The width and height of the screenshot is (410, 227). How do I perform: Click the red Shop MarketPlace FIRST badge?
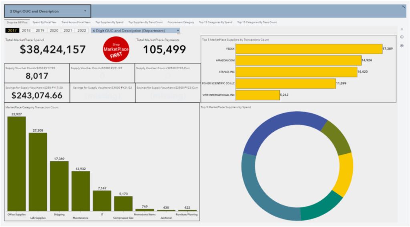point(116,49)
